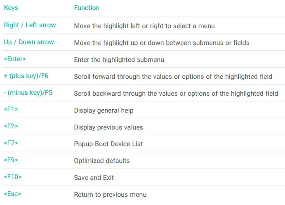The height and width of the screenshot is (205, 285).
Task: Select the "Return to previous menu" text
Action: (x=110, y=195)
